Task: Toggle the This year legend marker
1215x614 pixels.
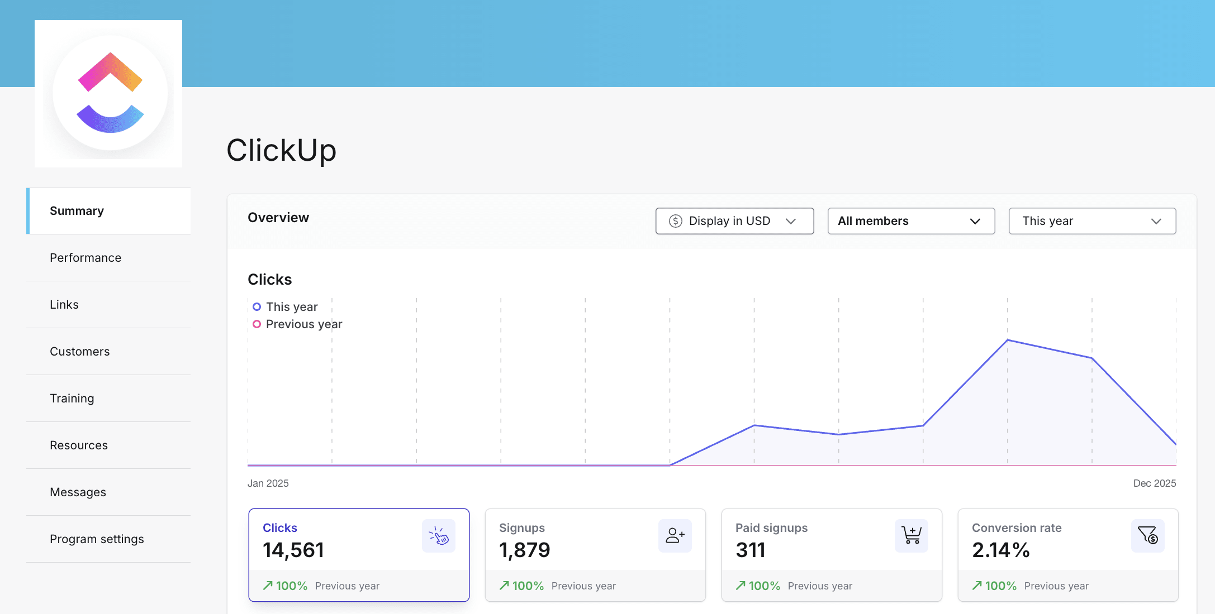Action: [257, 307]
